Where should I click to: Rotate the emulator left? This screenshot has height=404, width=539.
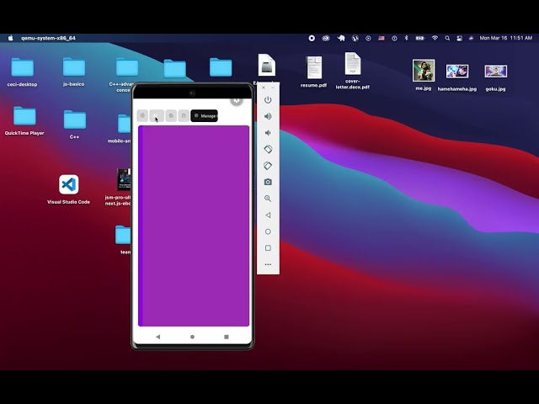[x=268, y=149]
